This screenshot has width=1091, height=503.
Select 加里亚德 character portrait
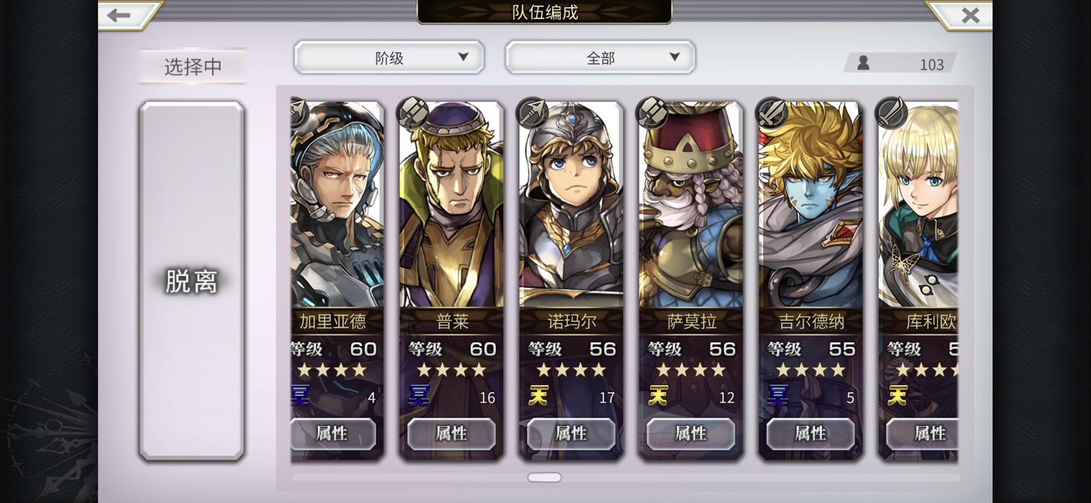[x=337, y=205]
